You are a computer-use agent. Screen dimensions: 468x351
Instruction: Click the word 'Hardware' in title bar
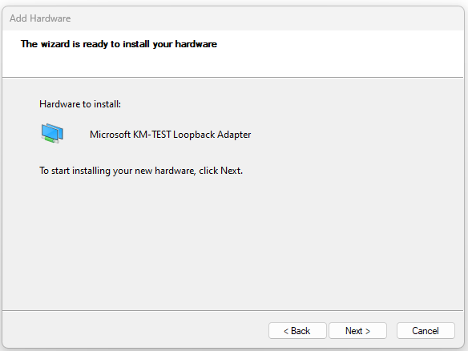50,18
